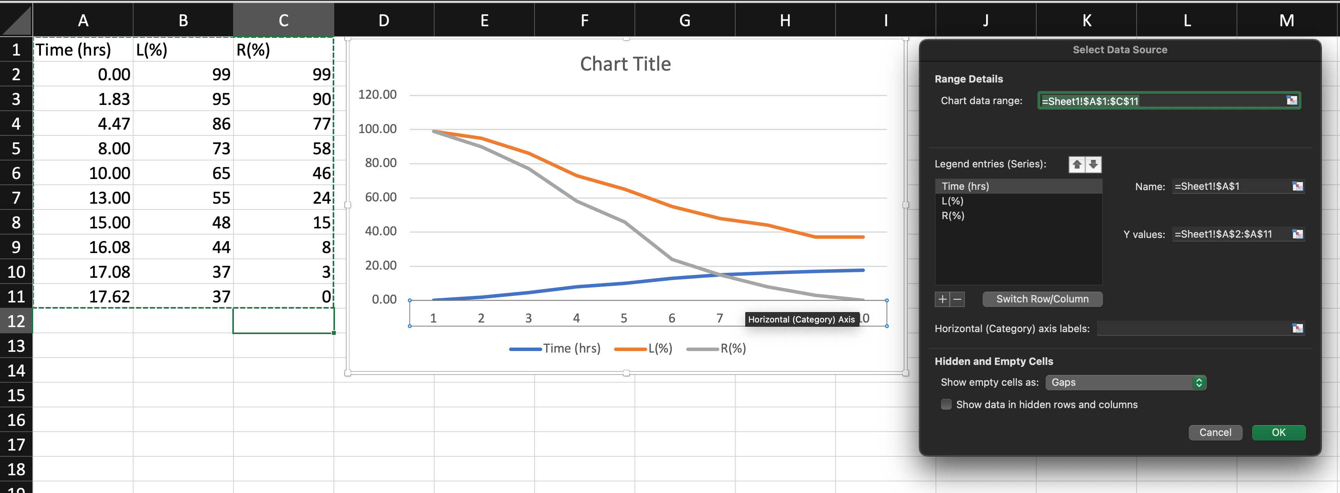Click range picker for Horizontal axis labels

pos(1297,328)
